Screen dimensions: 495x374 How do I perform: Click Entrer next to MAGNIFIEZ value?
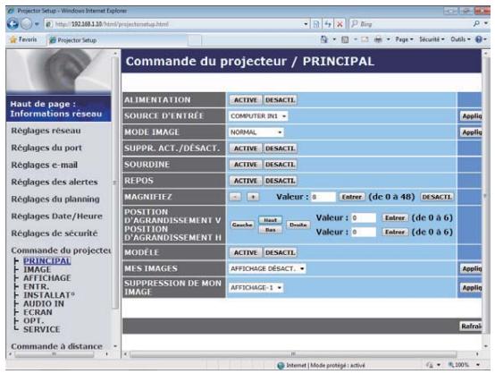click(x=352, y=197)
